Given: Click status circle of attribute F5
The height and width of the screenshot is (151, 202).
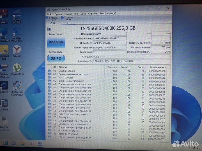Looking at the screenshot, I should [49, 137].
